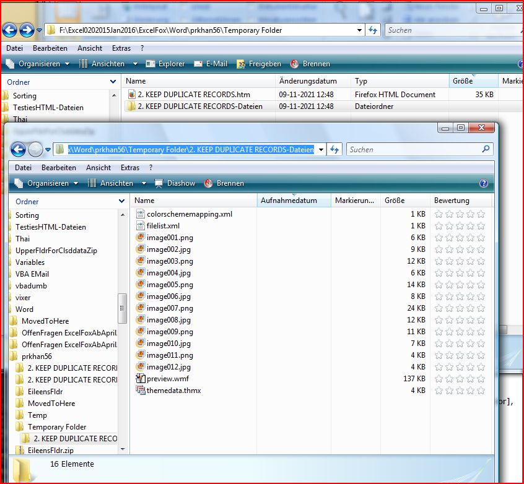Rate image001.png with five stars
The image size is (524, 484).
point(481,238)
